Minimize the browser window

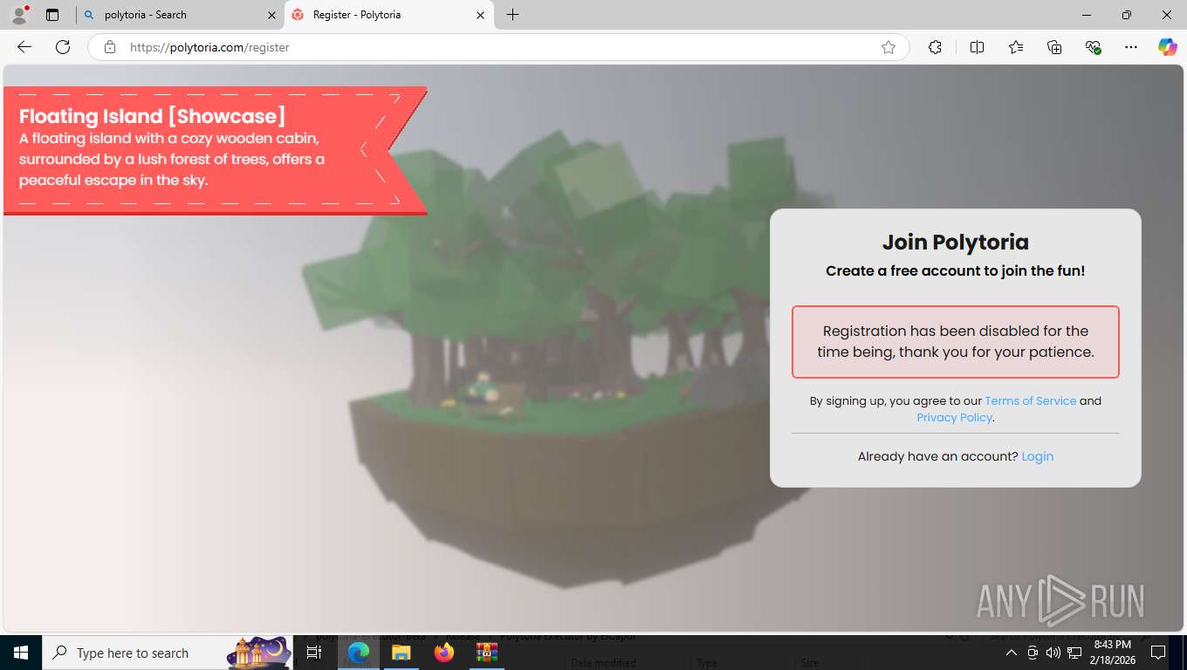click(x=1087, y=15)
